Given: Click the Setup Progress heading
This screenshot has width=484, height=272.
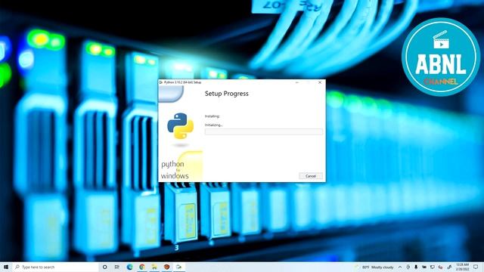Looking at the screenshot, I should [227, 94].
